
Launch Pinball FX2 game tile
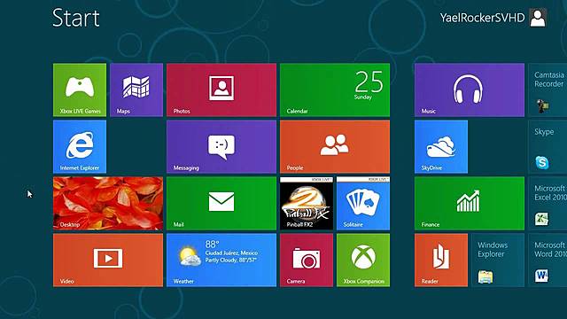point(307,203)
